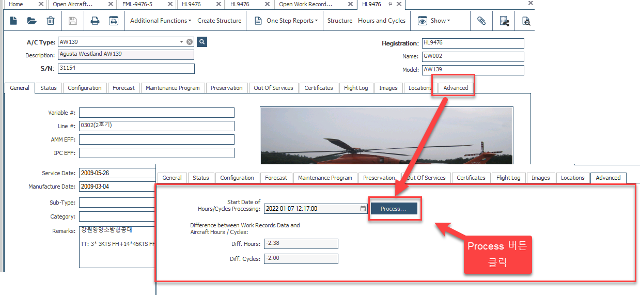Click the Create Structure button
Viewport: 640px width, 295px height.
coord(219,21)
